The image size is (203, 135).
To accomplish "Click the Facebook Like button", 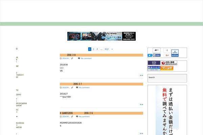I will point(157,55).
